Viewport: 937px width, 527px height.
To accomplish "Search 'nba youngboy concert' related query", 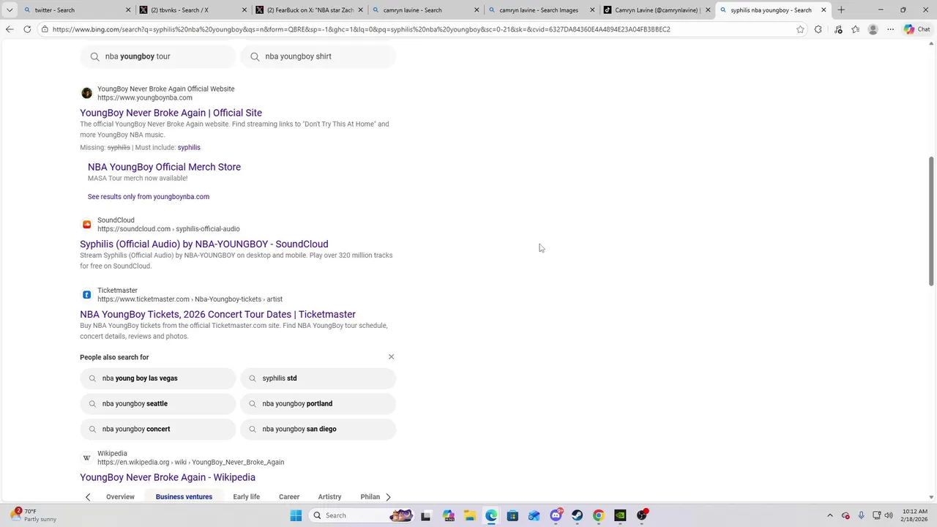I will (158, 430).
